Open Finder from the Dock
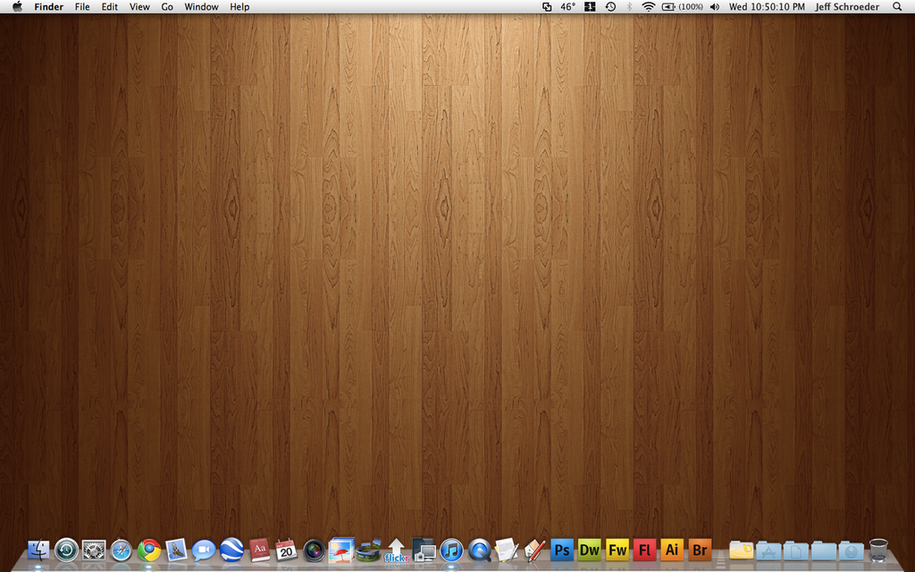Image resolution: width=915 pixels, height=572 pixels. [38, 550]
